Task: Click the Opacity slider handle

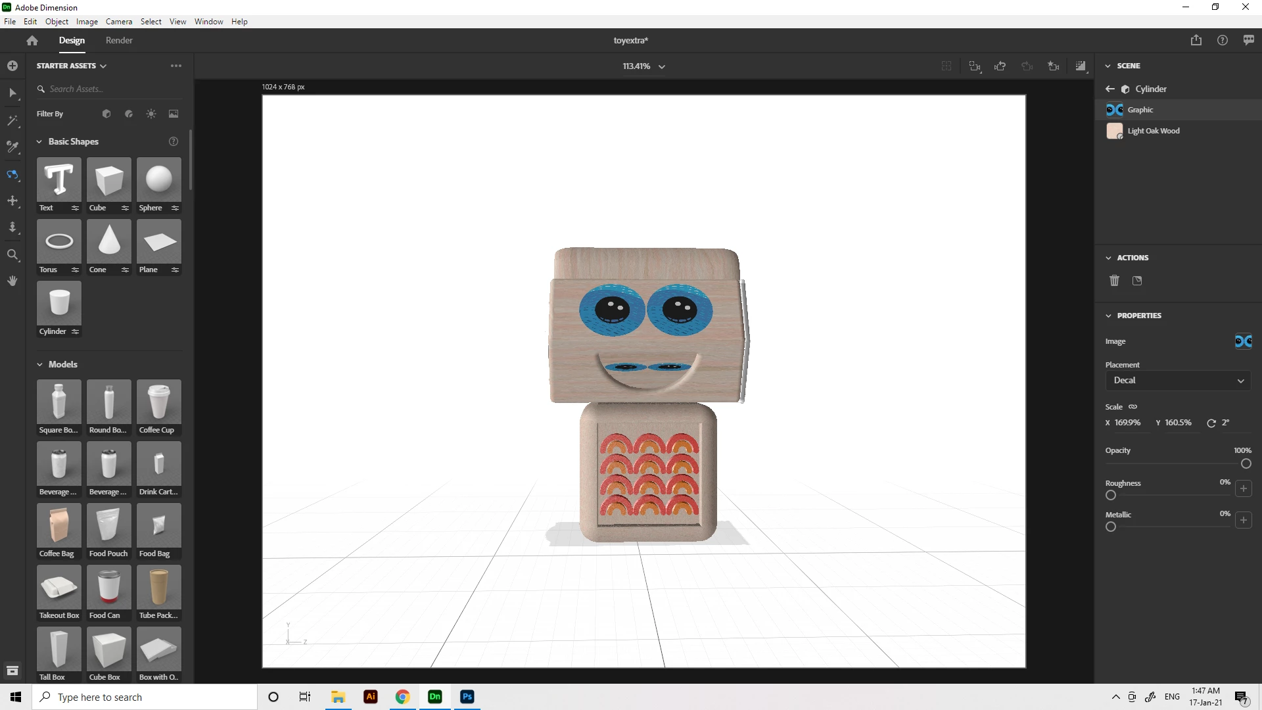Action: click(x=1246, y=463)
